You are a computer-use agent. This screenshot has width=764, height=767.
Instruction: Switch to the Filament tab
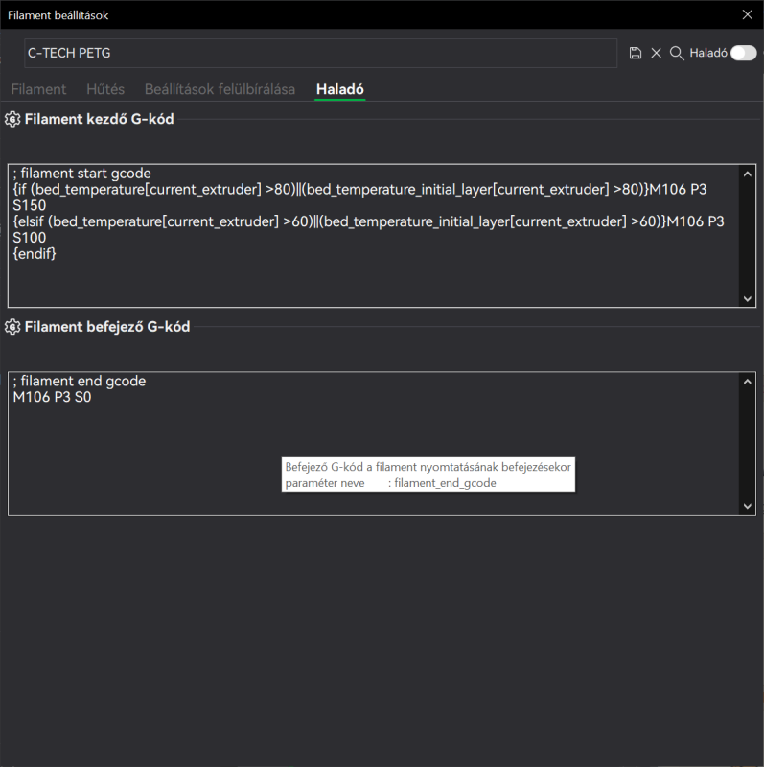click(x=38, y=89)
